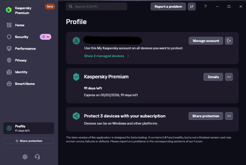The width and height of the screenshot is (246, 165).
Task: Click the Kaspersky logo icon
Action: tap(9, 10)
